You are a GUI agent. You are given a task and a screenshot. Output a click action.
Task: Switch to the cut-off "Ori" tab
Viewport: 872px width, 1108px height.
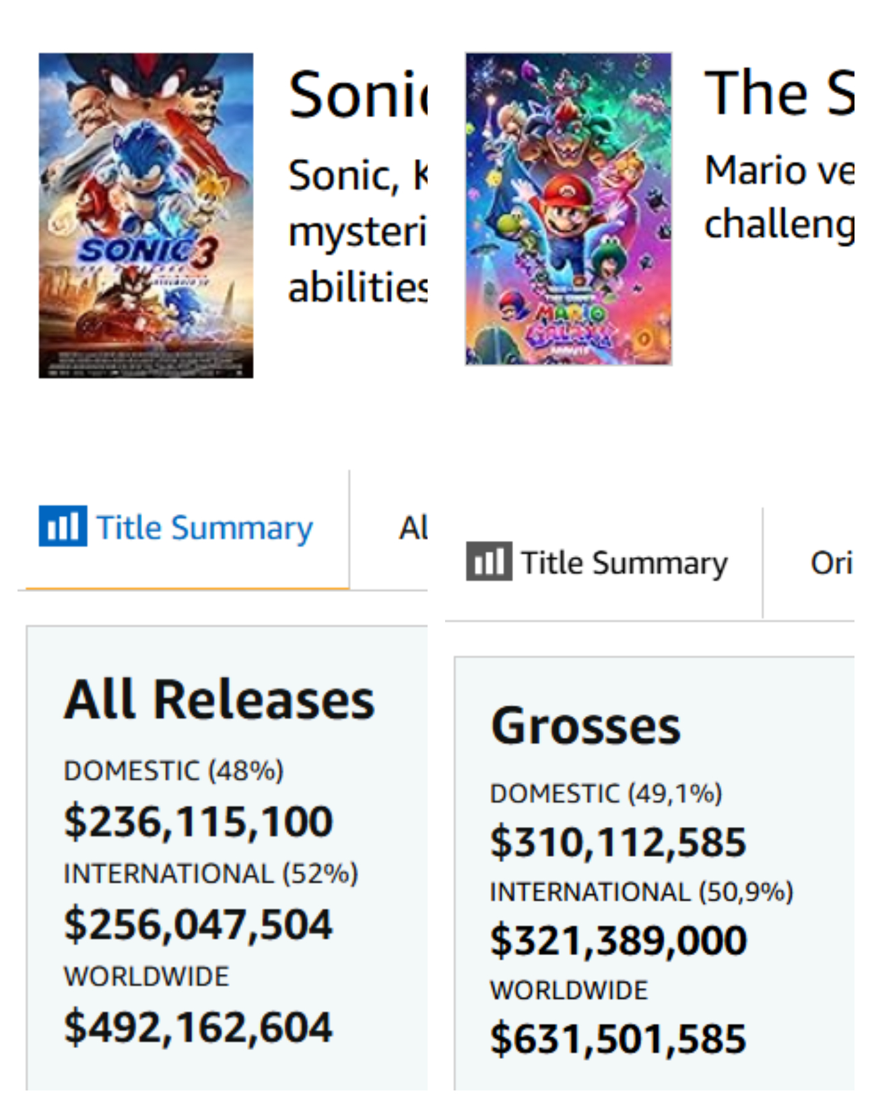point(831,563)
